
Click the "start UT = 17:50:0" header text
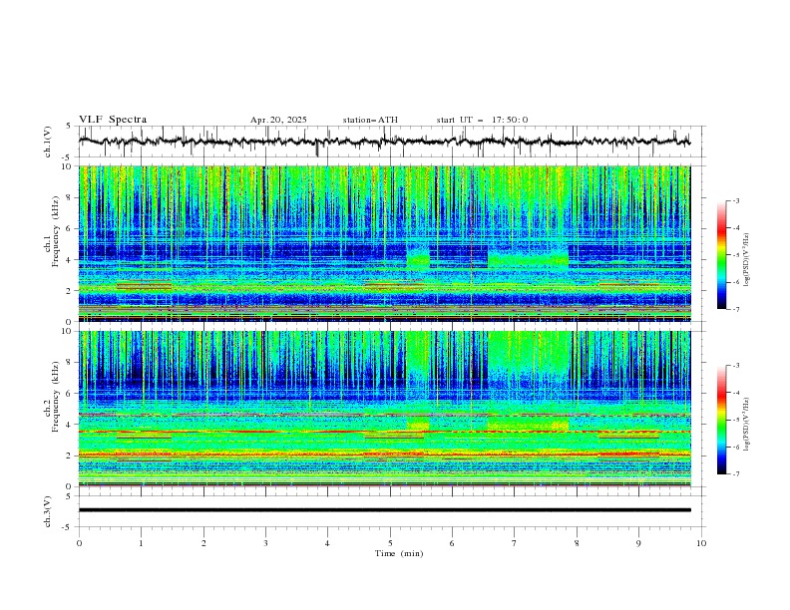[482, 120]
